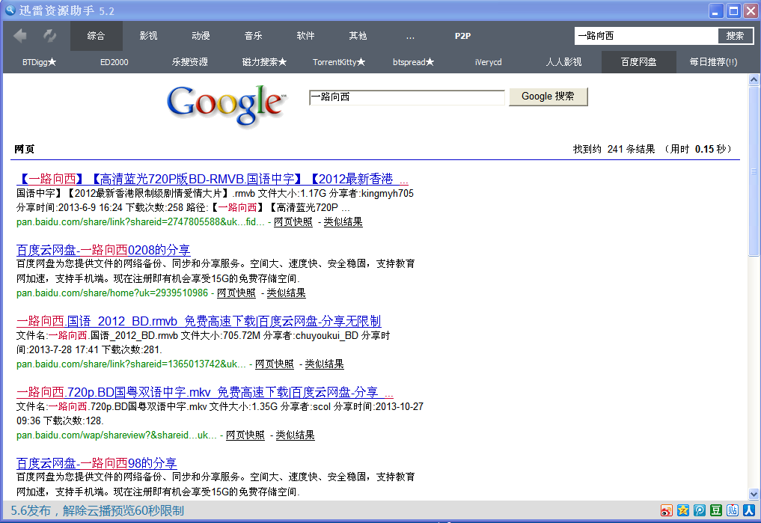This screenshot has height=523, width=761.
Task: Choose iVerycd source
Action: click(x=488, y=62)
